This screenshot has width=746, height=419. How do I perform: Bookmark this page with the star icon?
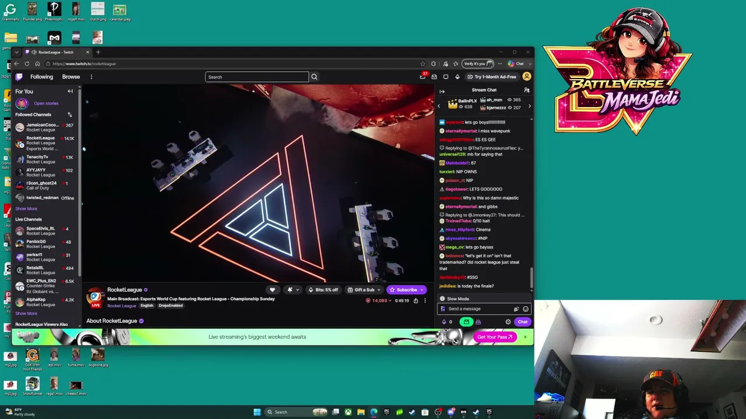pos(423,64)
